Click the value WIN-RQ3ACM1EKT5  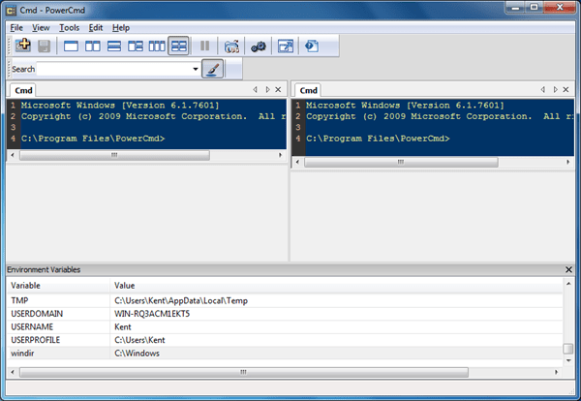pos(152,314)
